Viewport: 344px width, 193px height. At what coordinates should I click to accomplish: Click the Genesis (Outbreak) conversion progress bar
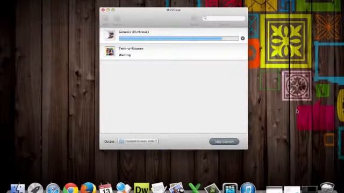coord(178,39)
